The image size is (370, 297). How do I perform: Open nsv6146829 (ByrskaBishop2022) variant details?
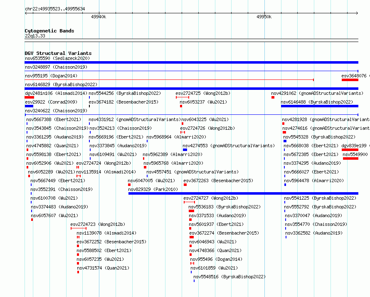(61, 84)
